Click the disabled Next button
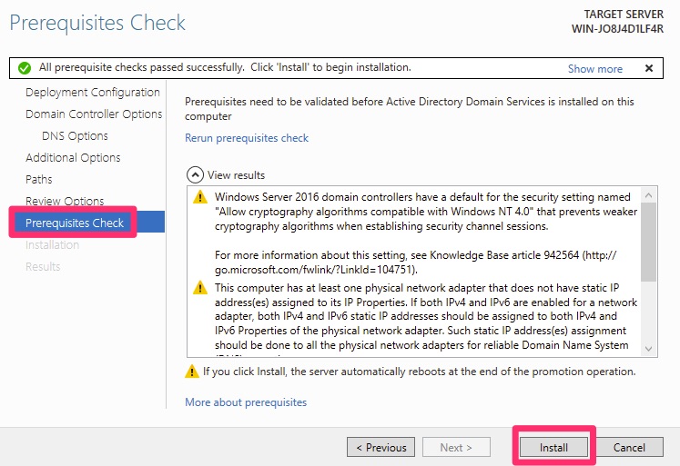 [456, 447]
